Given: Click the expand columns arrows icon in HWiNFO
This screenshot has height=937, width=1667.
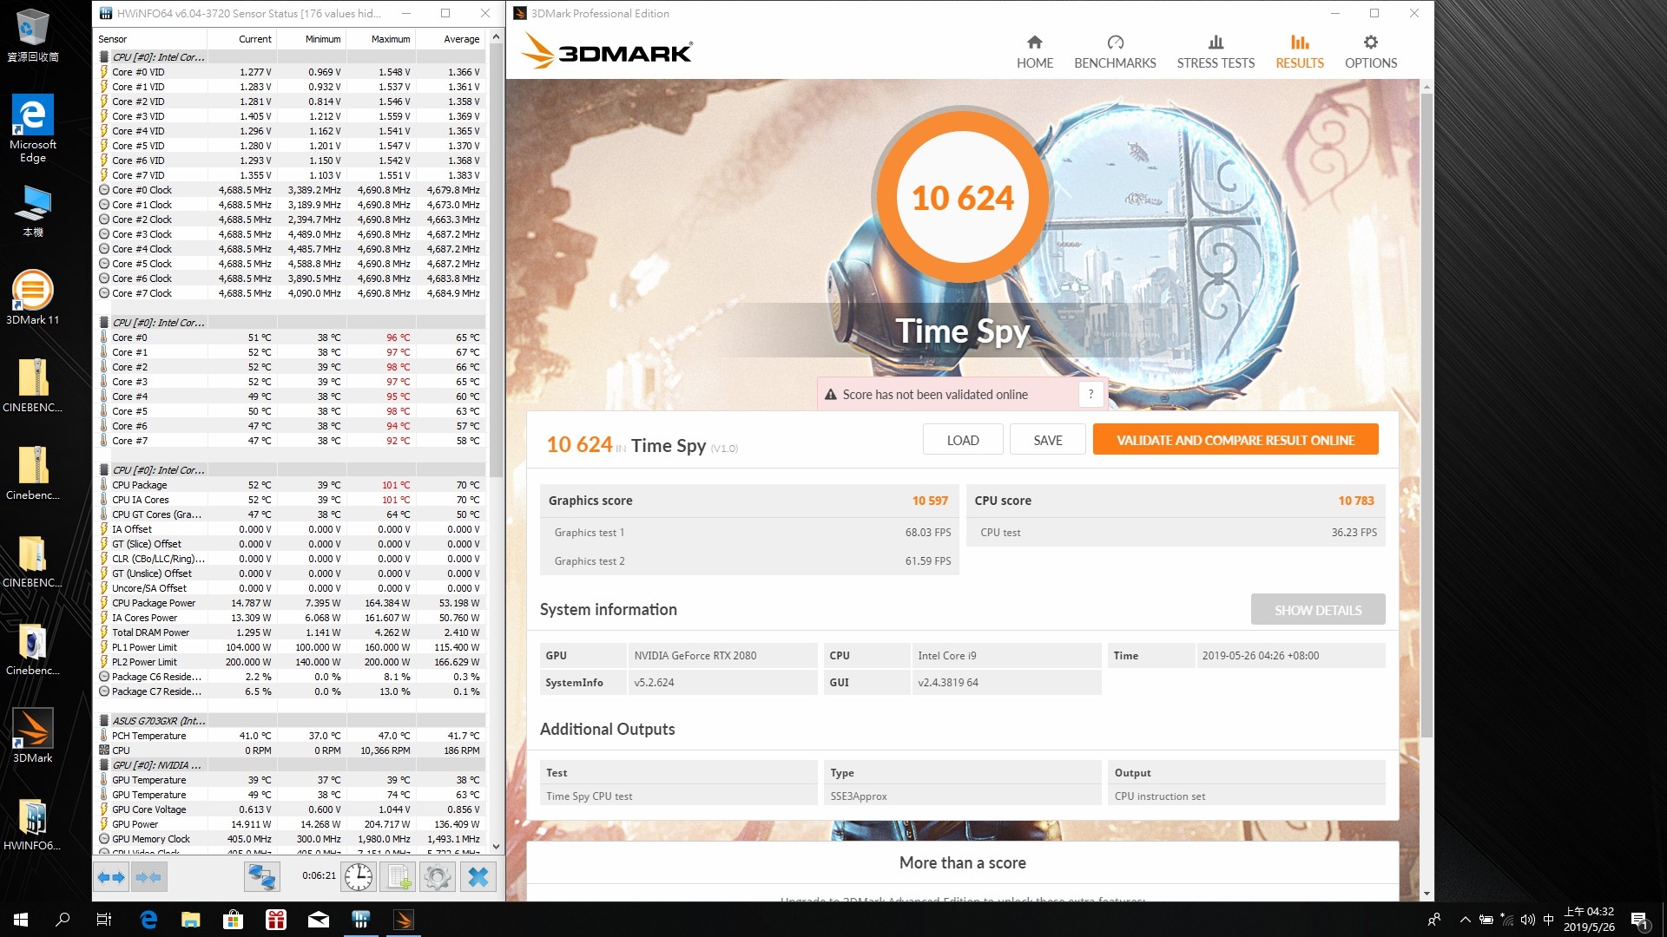Looking at the screenshot, I should (x=111, y=877).
